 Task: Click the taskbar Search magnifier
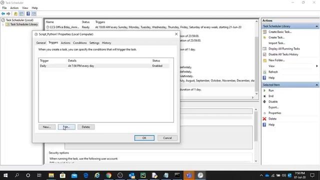(17, 175)
